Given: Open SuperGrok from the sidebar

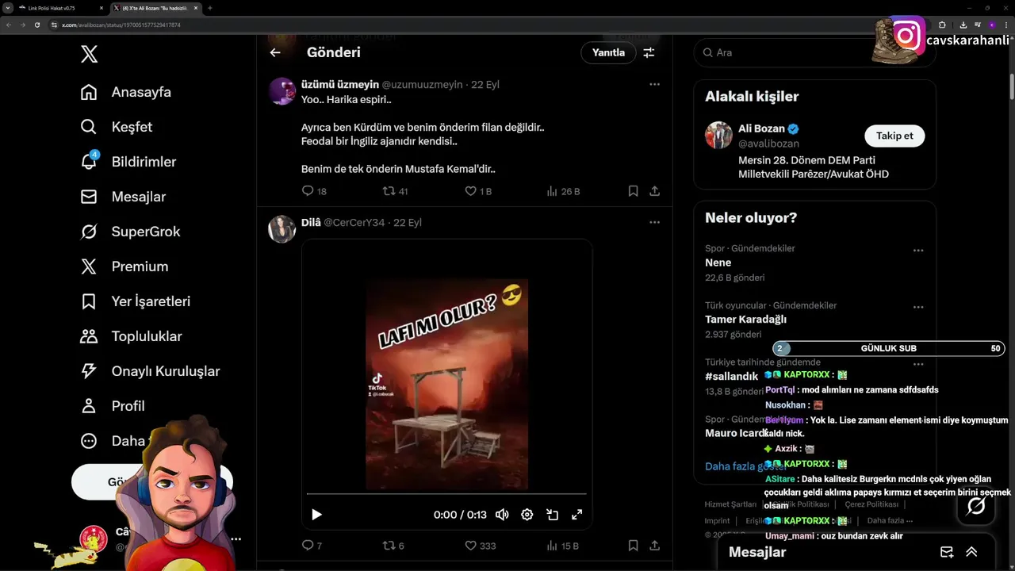Looking at the screenshot, I should [130, 232].
